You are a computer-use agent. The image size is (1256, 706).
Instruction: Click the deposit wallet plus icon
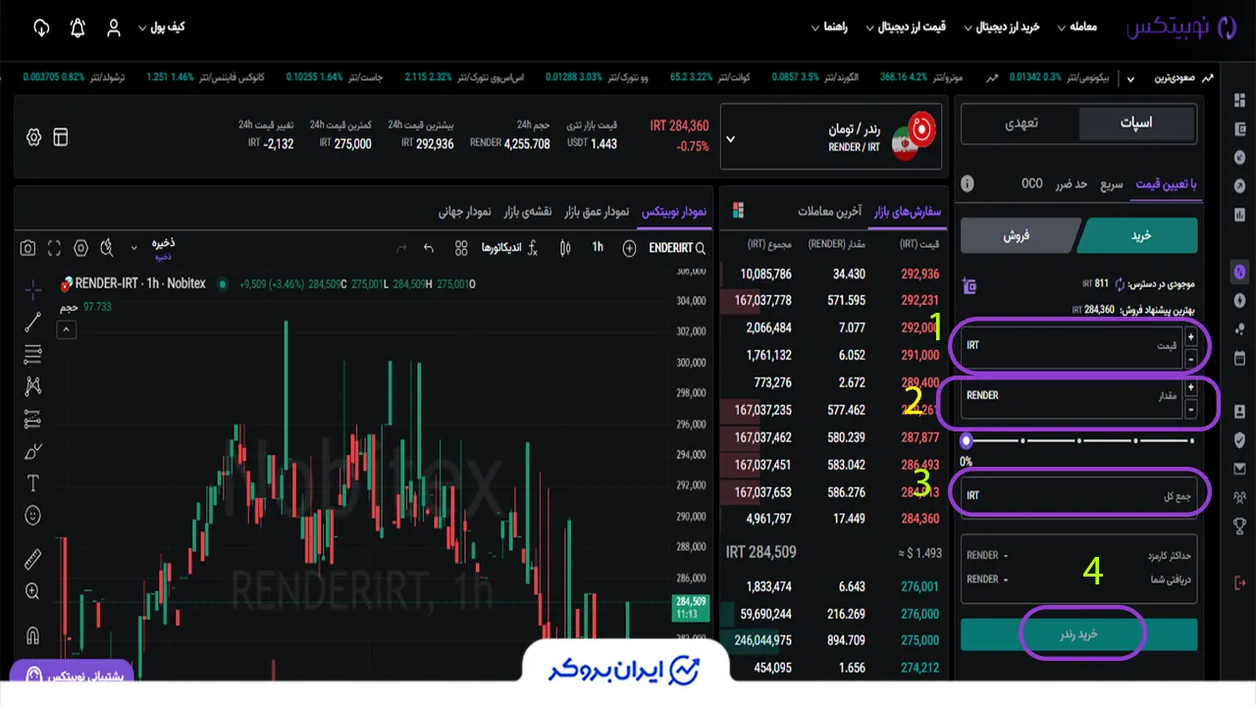969,286
